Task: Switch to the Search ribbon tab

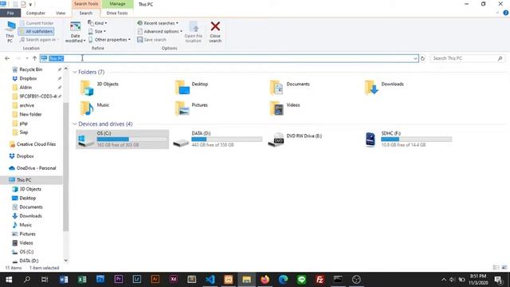Action: pos(86,13)
